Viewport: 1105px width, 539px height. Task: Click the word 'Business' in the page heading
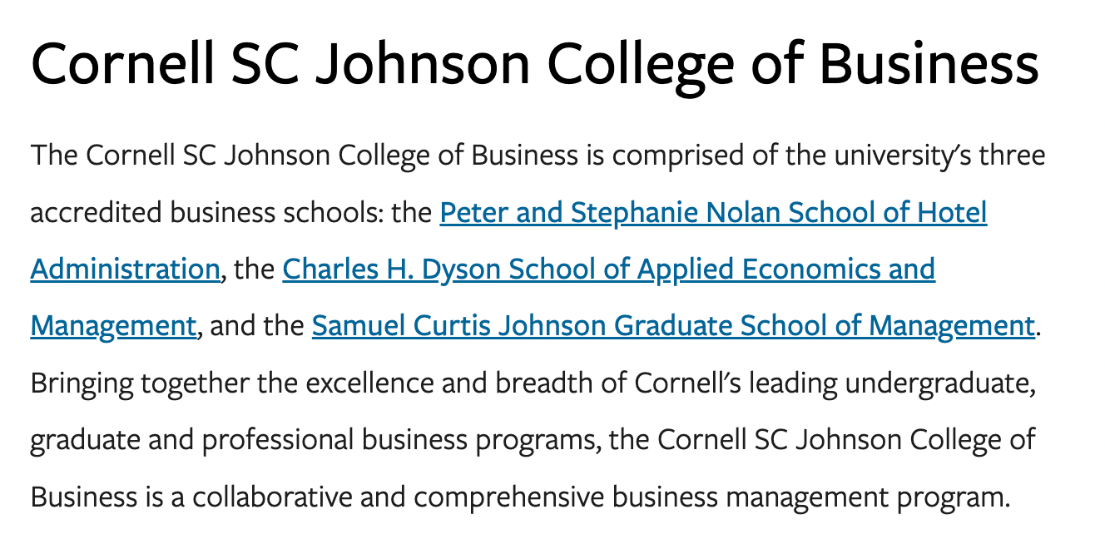[929, 64]
